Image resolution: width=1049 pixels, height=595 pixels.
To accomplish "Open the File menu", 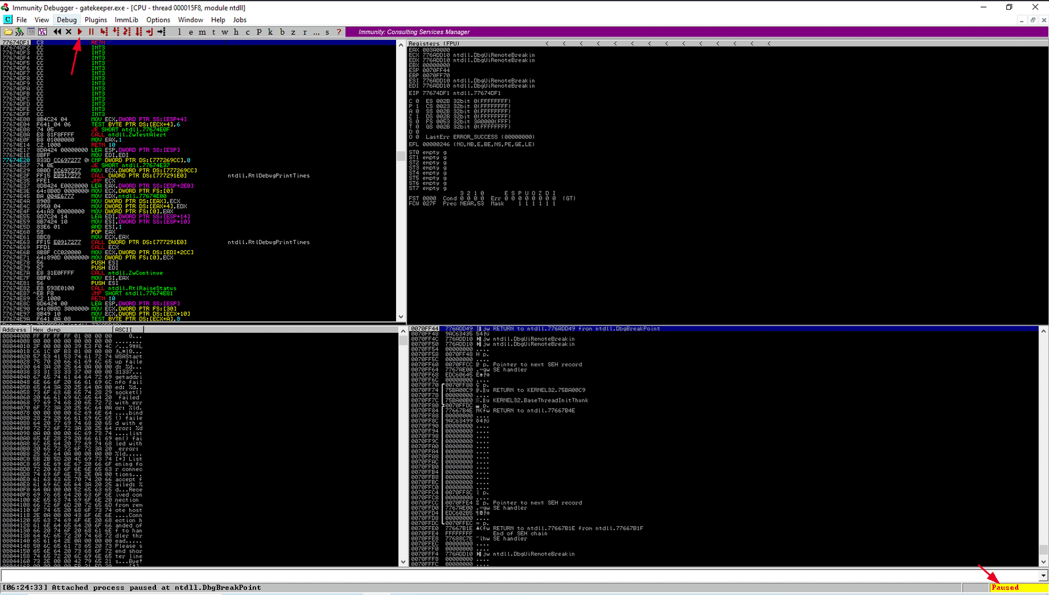I will (22, 20).
